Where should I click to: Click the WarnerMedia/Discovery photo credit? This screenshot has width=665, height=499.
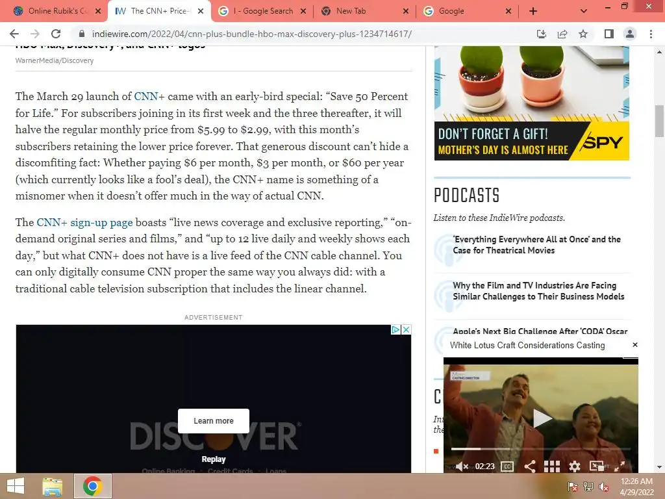(55, 60)
